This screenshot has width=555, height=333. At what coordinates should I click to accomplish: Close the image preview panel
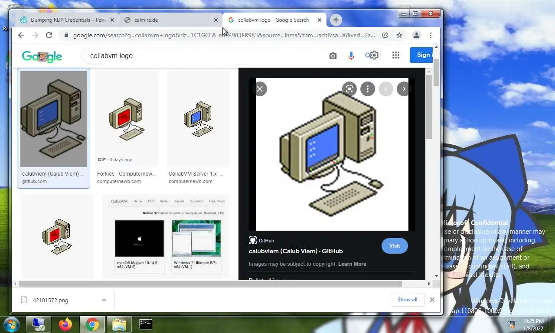pos(260,89)
